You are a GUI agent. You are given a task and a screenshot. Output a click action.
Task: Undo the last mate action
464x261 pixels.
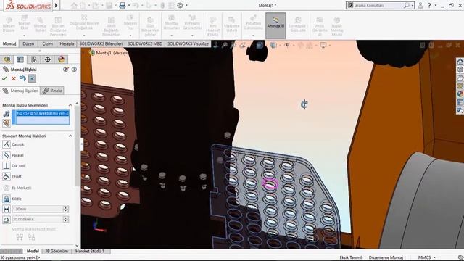22,78
